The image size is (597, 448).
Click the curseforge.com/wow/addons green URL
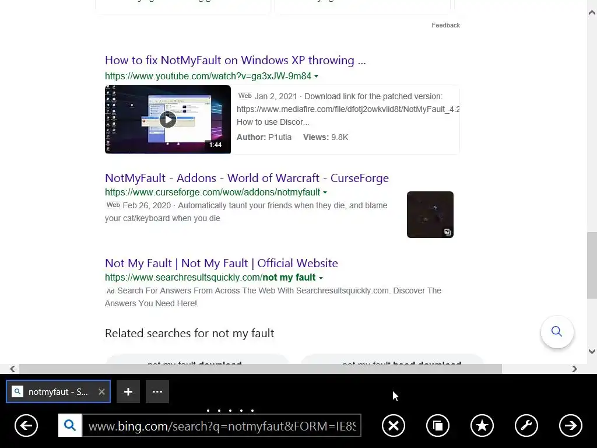click(x=212, y=192)
